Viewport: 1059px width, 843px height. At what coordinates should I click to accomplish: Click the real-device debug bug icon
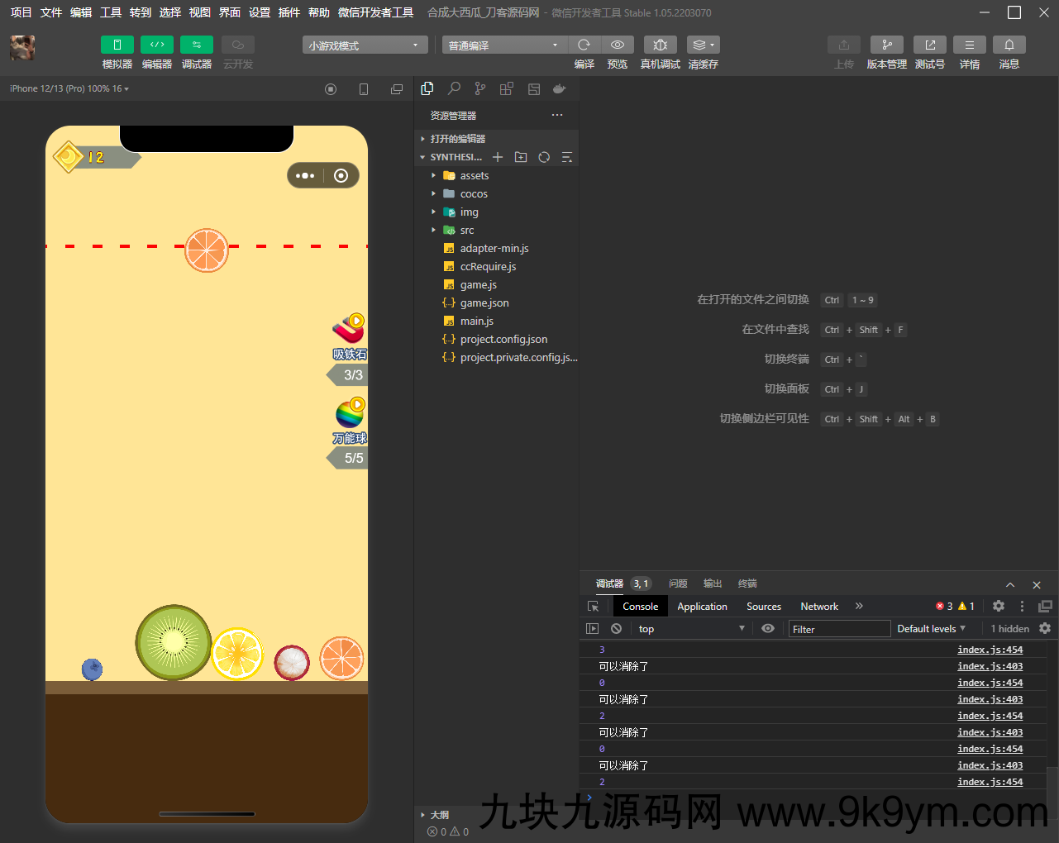[x=660, y=45]
